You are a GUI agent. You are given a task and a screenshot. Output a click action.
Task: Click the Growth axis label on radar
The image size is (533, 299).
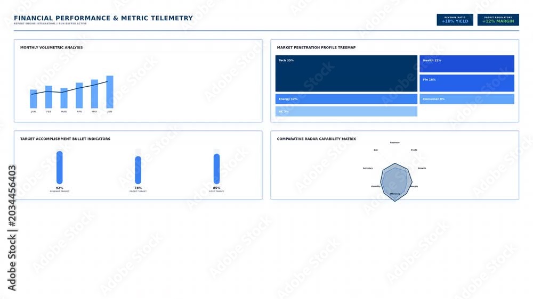coord(422,168)
